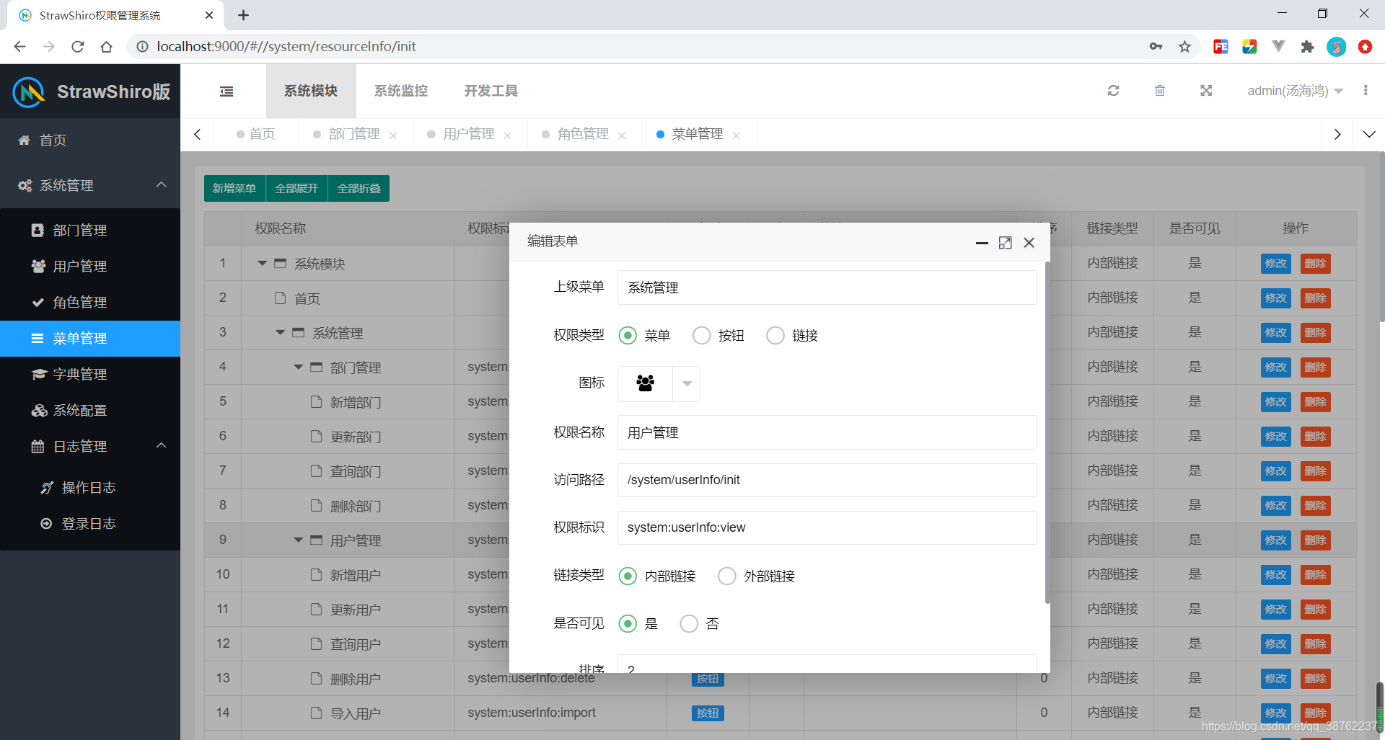Click browser reload button

78,47
